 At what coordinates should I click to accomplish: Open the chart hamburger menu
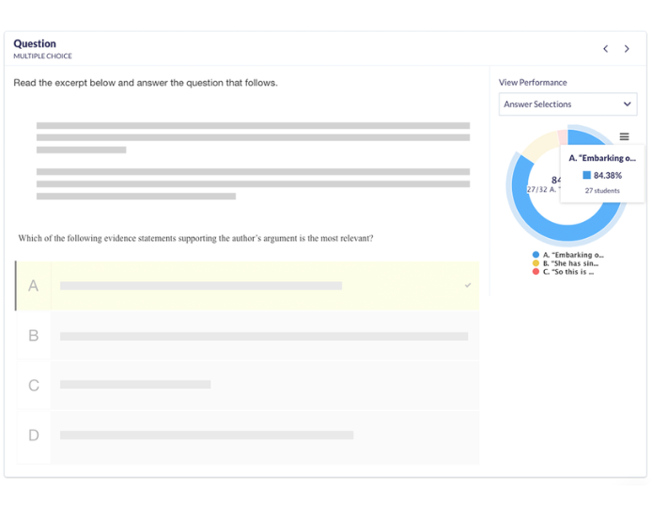point(624,136)
